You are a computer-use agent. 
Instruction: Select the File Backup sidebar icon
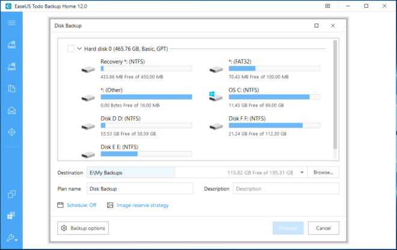pyautogui.click(x=11, y=89)
